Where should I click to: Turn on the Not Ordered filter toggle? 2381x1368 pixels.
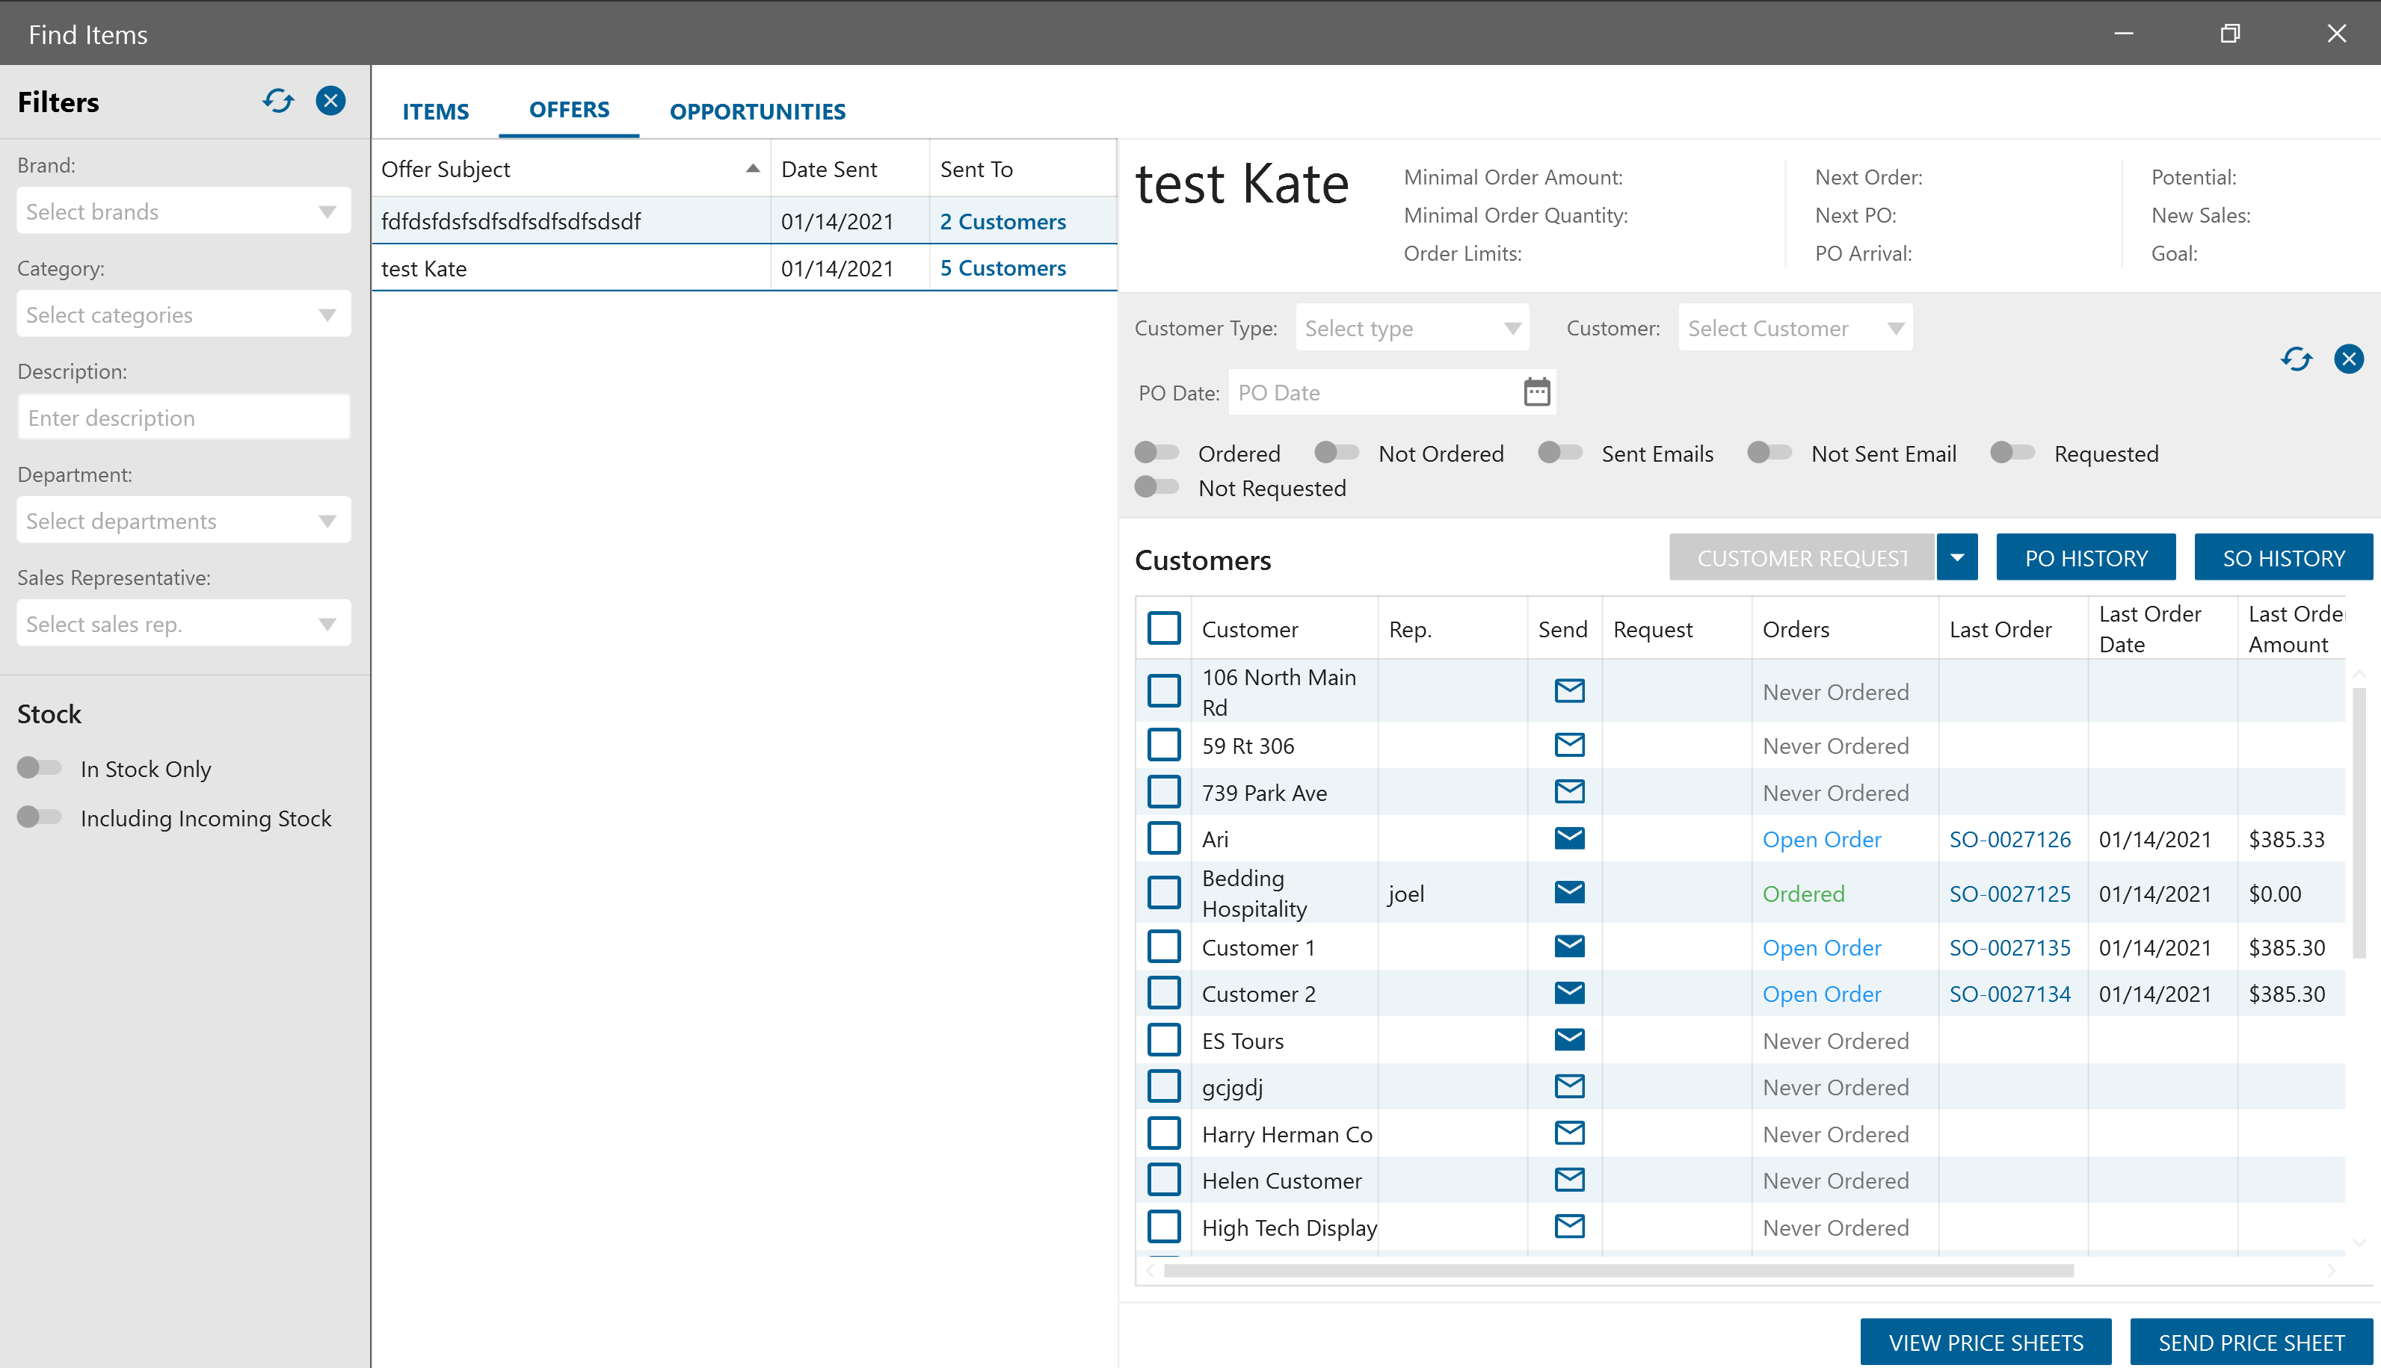(x=1336, y=453)
